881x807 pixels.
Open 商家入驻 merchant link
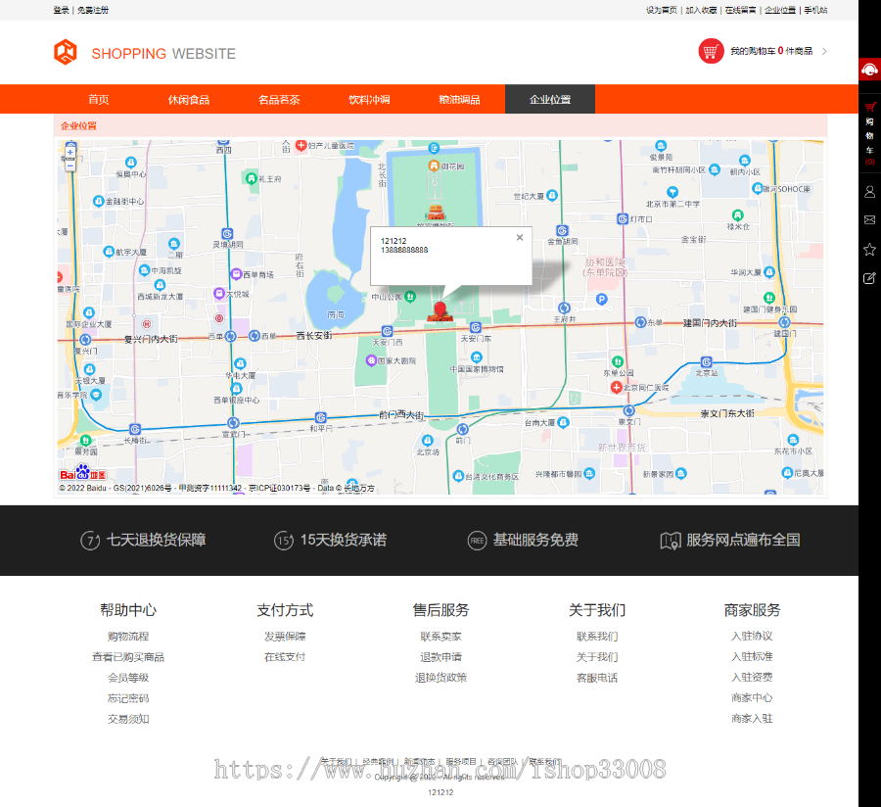(x=752, y=718)
